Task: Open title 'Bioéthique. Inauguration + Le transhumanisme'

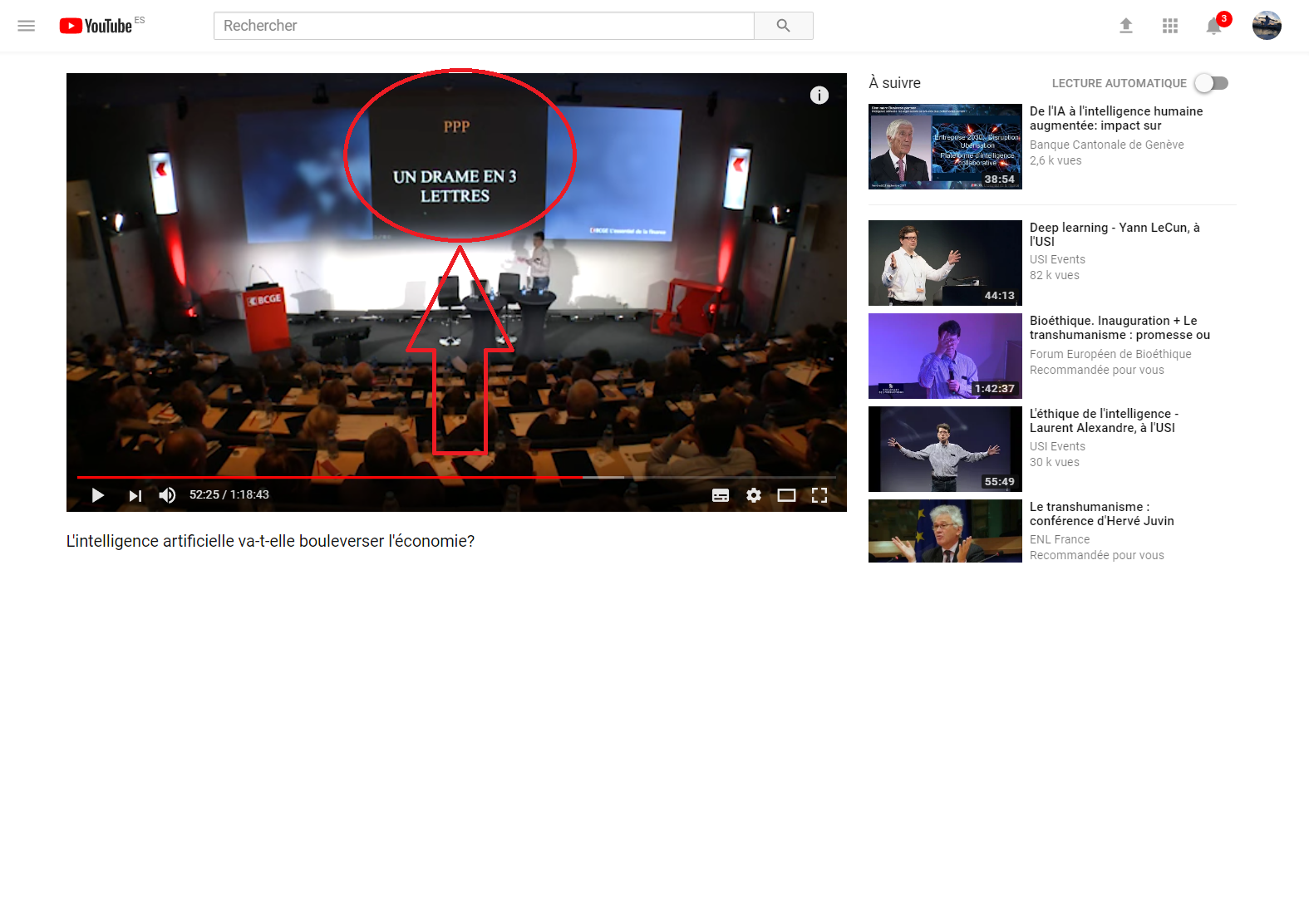Action: pyautogui.click(x=1120, y=327)
